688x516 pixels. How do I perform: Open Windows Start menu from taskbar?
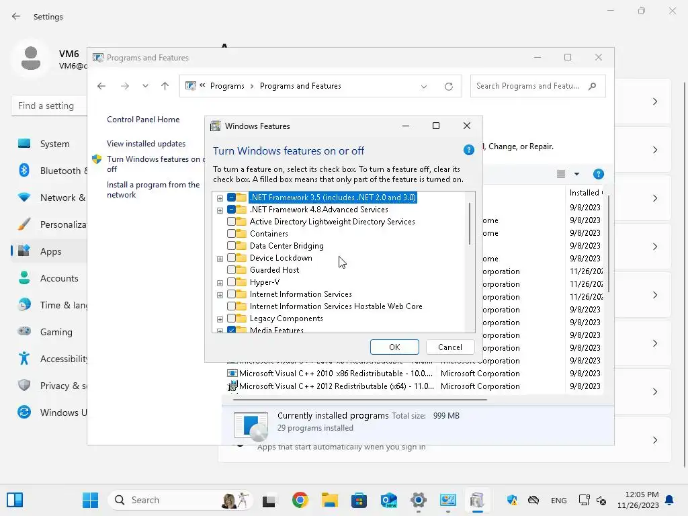pyautogui.click(x=91, y=500)
